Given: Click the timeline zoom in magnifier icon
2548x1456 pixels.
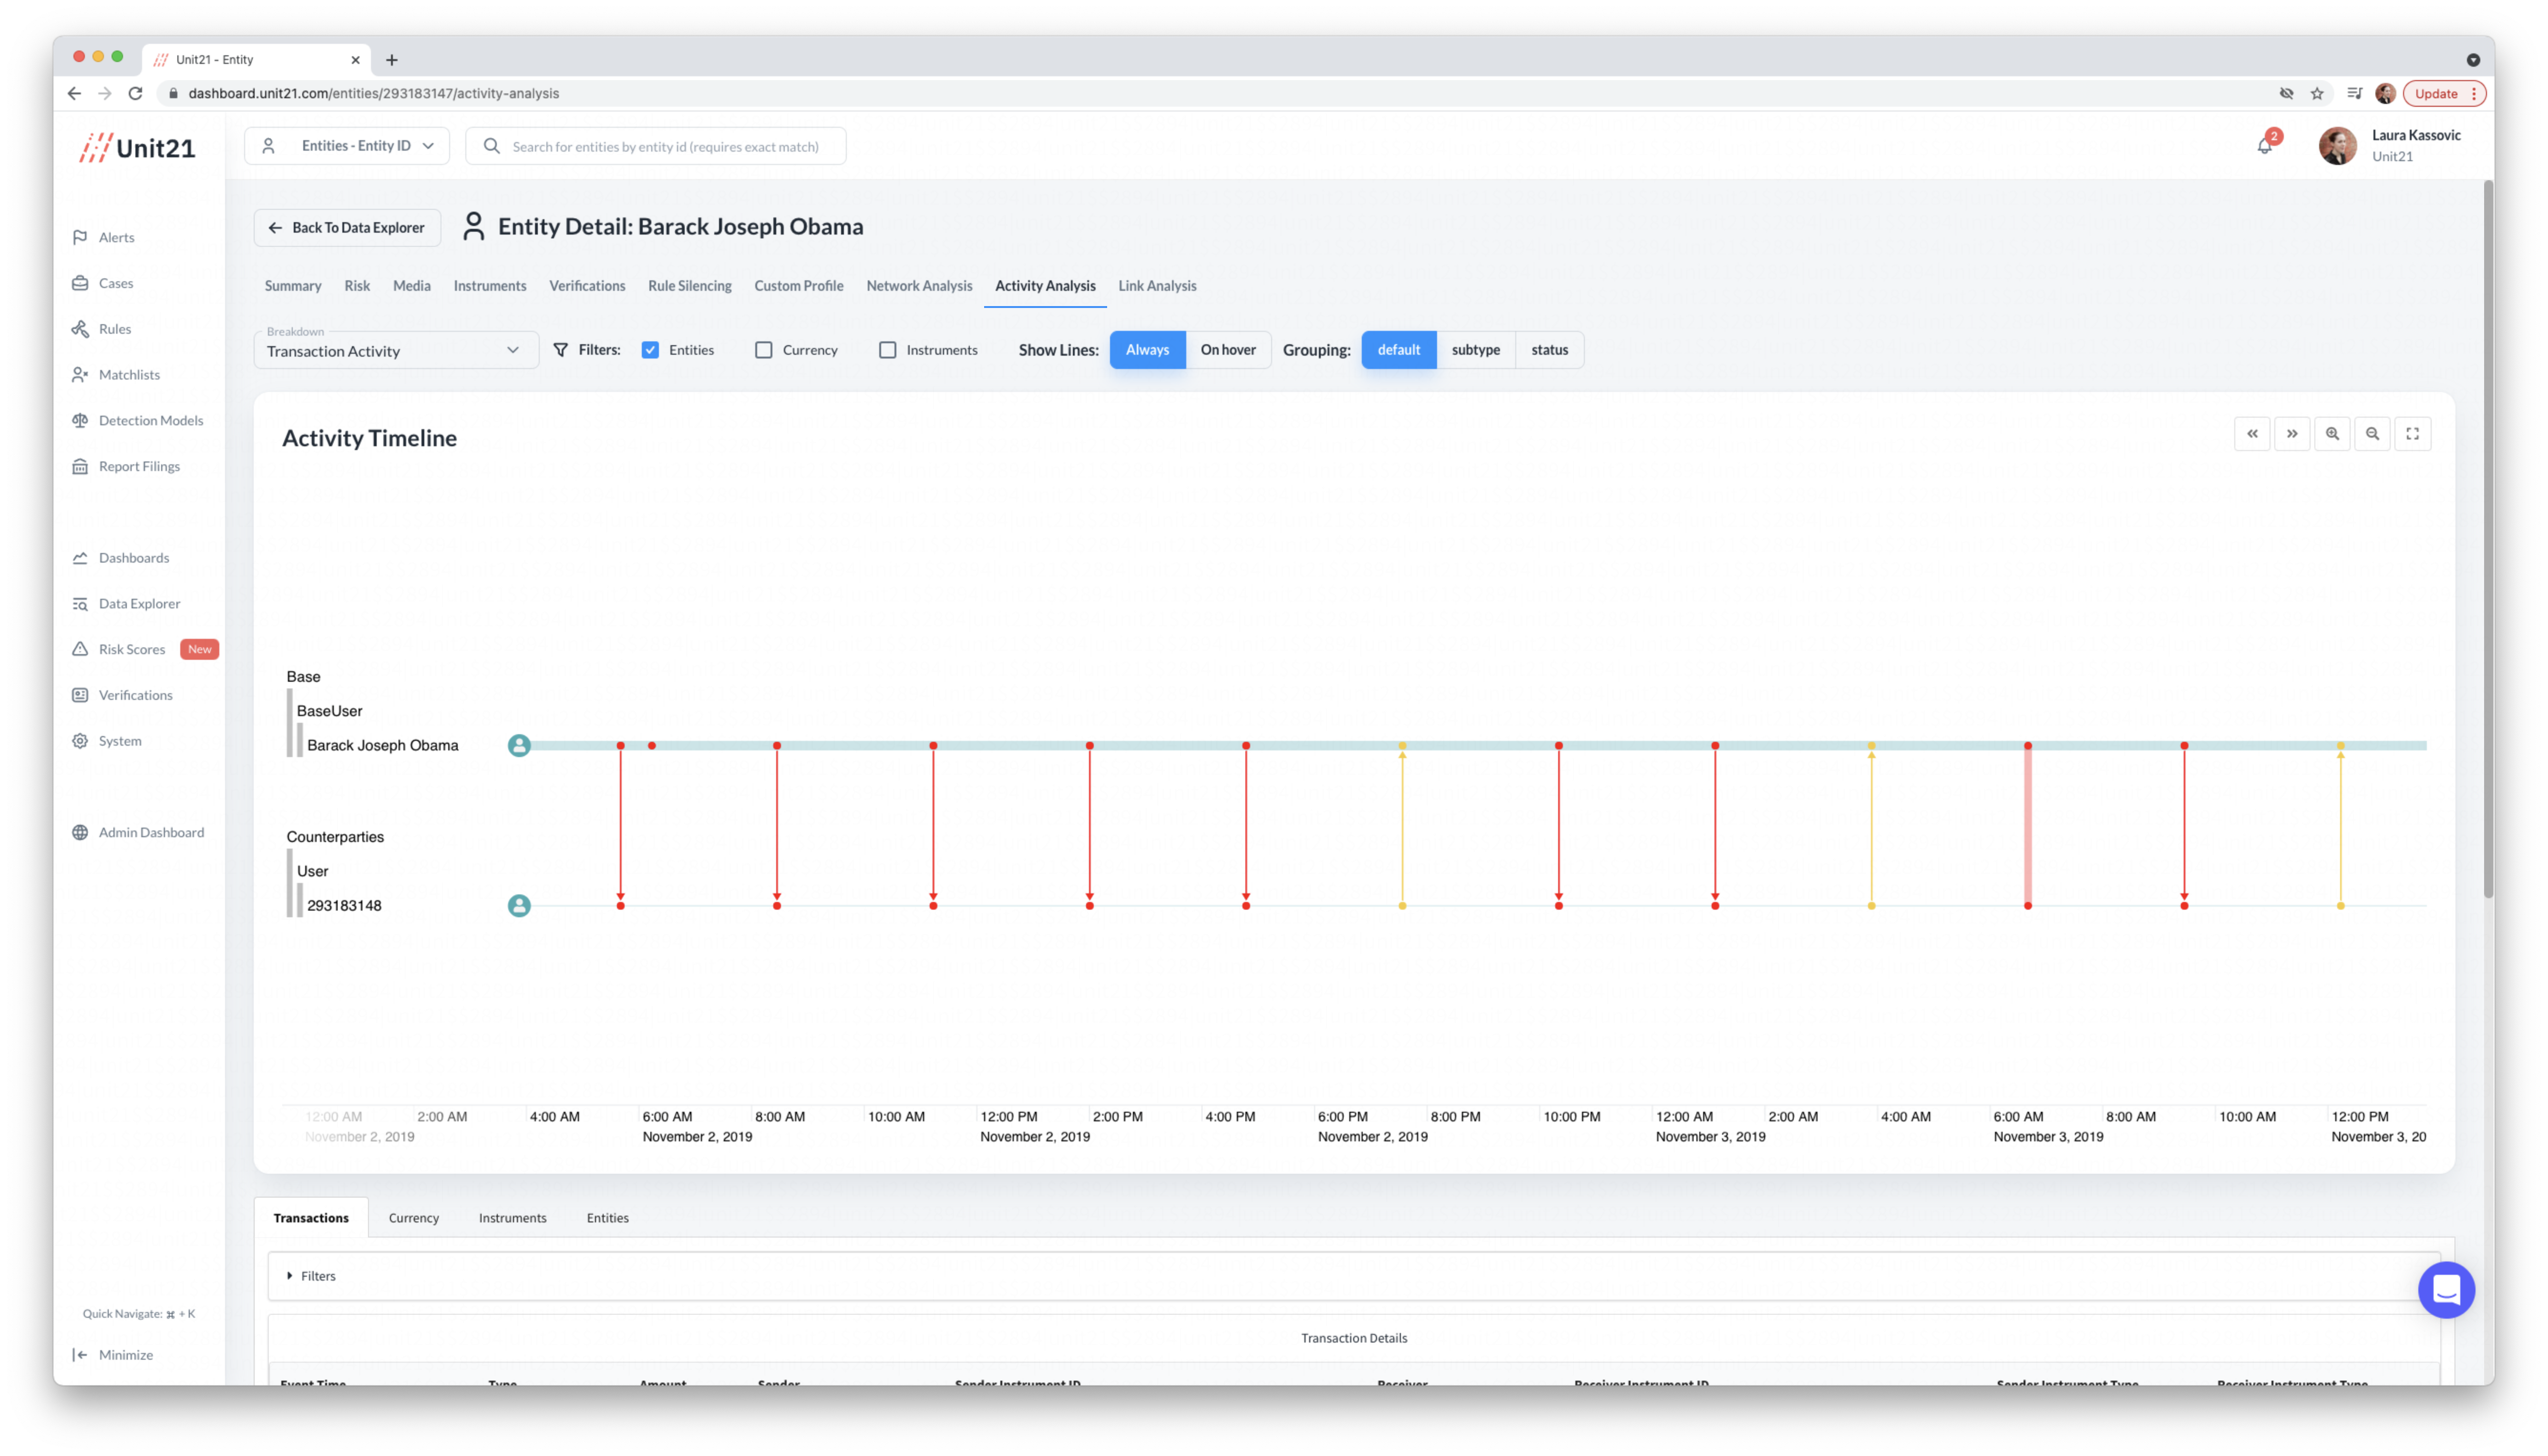Looking at the screenshot, I should 2332,434.
